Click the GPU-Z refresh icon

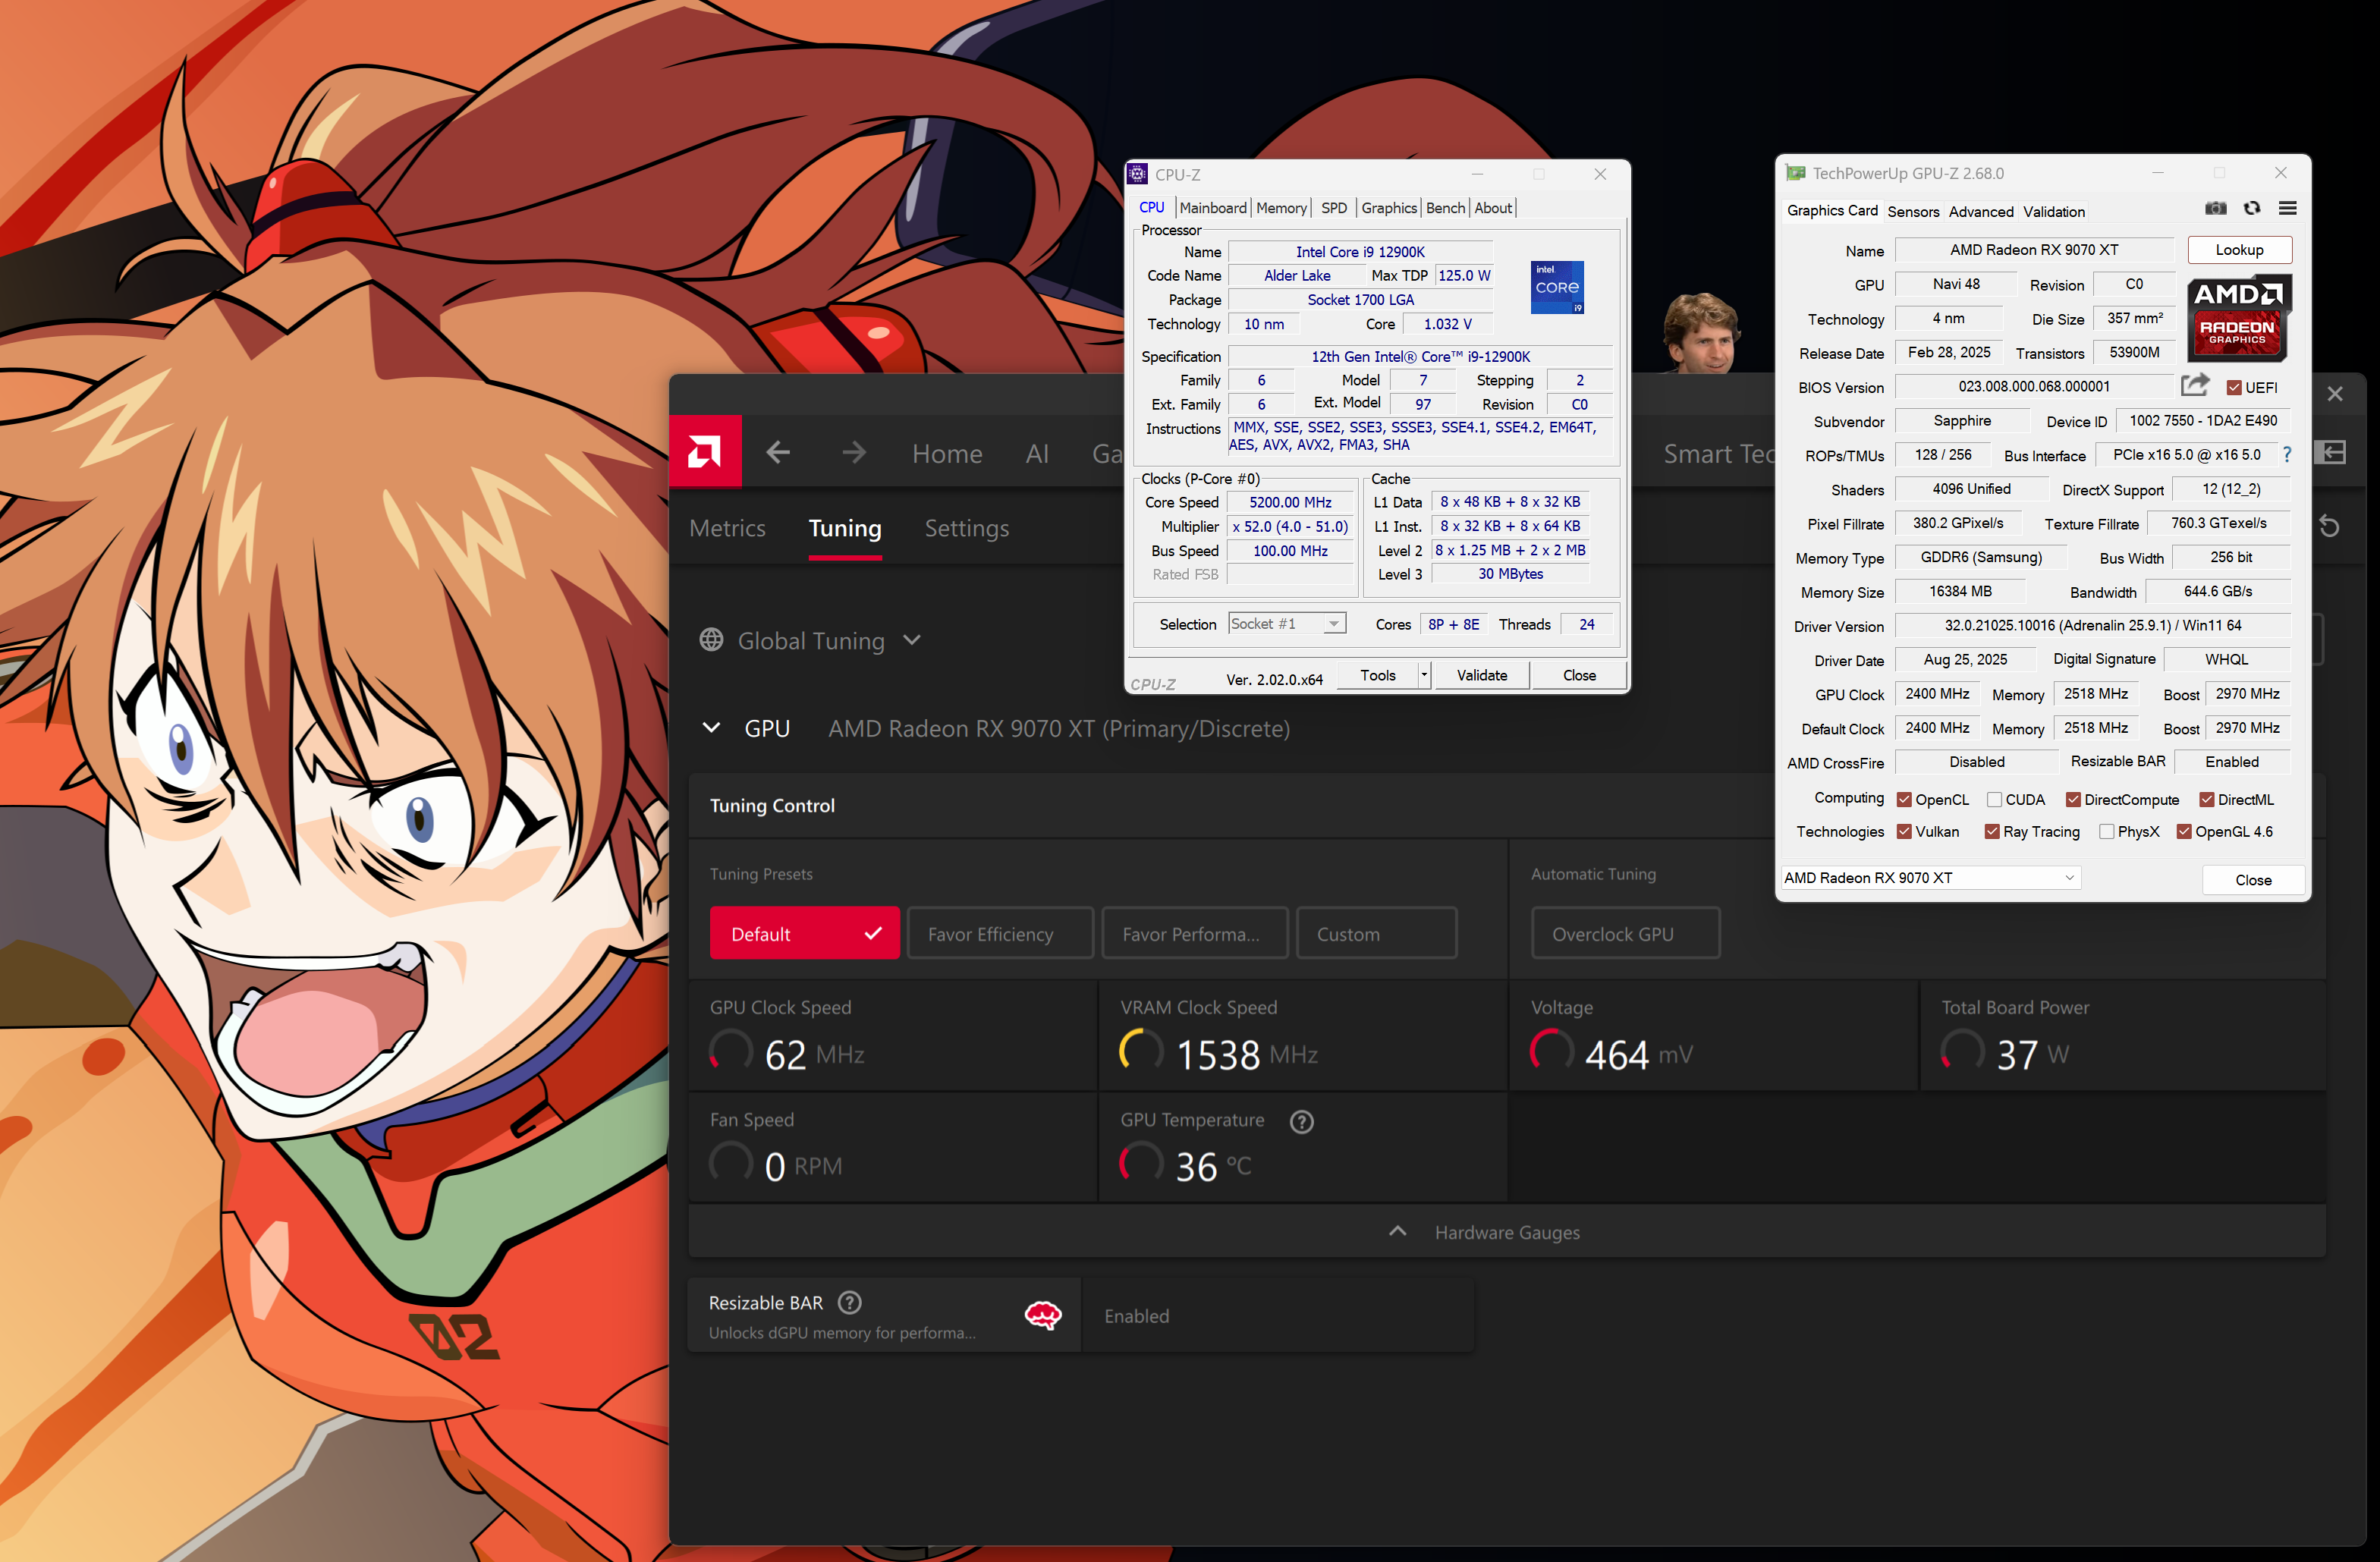point(2251,209)
